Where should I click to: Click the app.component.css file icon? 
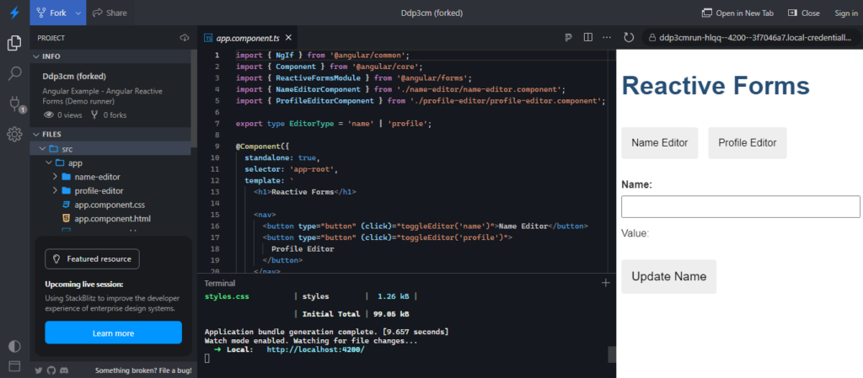coord(66,205)
